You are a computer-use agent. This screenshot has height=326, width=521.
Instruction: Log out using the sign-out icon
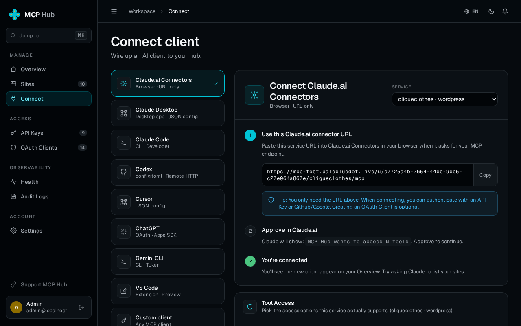[81, 307]
